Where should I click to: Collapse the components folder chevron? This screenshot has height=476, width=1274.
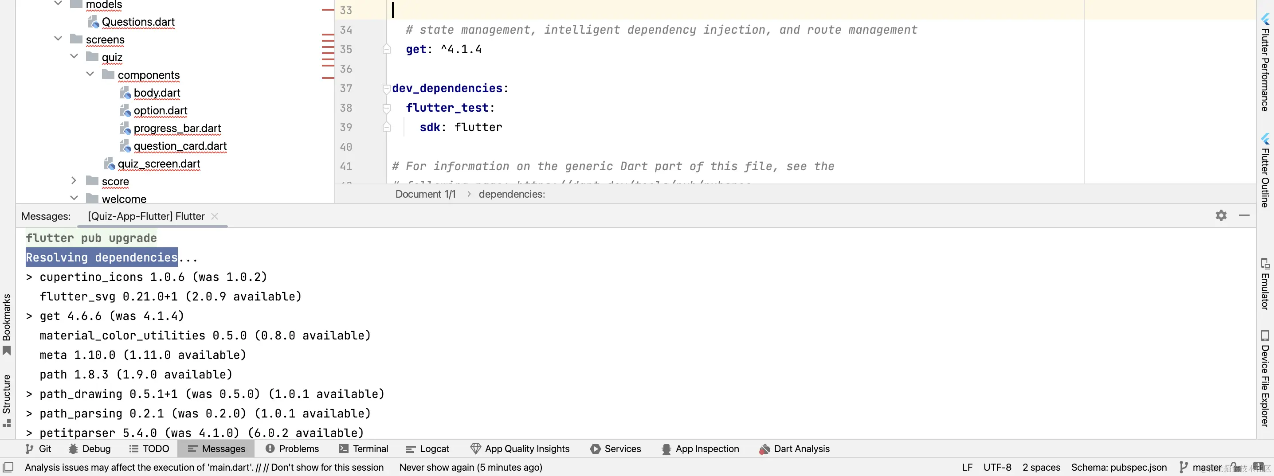[x=90, y=74]
